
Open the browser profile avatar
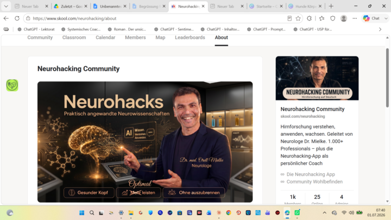[x=344, y=18]
